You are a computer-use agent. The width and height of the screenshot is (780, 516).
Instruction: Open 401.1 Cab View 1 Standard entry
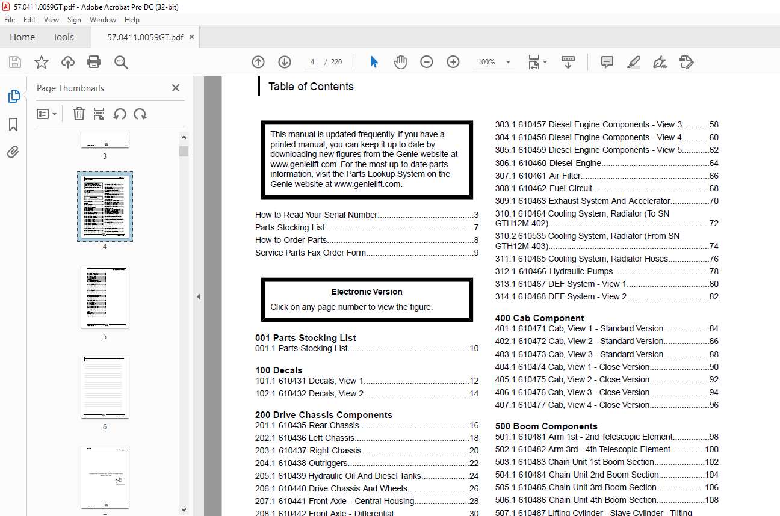point(607,328)
